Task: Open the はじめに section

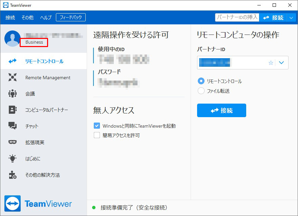Action: 44,158
